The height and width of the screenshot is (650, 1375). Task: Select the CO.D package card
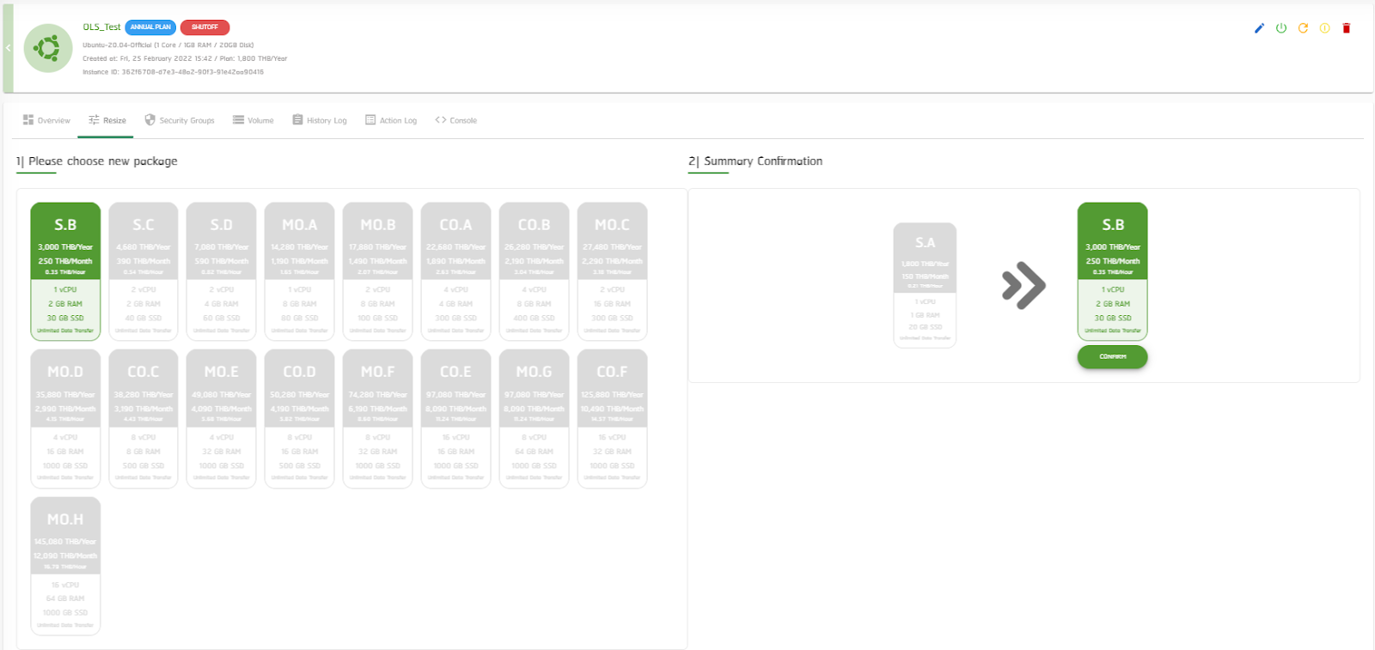point(299,419)
